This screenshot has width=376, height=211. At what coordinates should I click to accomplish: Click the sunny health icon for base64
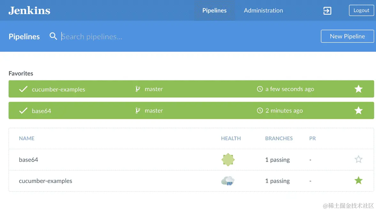point(228,160)
